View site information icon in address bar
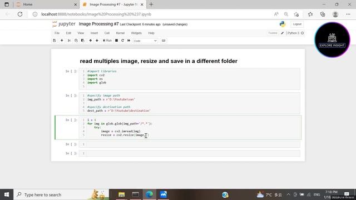Image resolution: width=356 pixels, height=200 pixels. point(35,14)
